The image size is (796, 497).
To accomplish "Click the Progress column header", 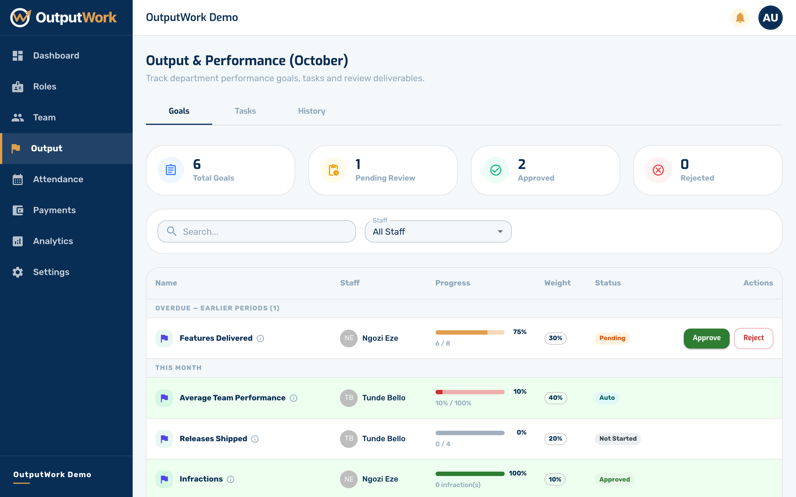I will [x=453, y=283].
